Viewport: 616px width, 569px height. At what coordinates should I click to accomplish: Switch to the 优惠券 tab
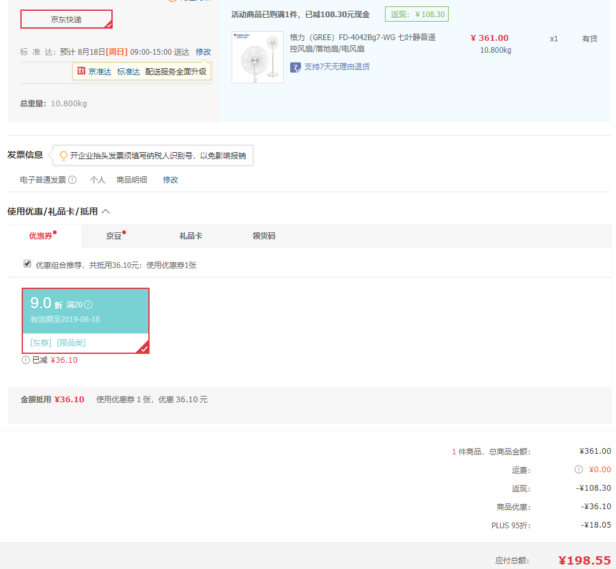(41, 235)
